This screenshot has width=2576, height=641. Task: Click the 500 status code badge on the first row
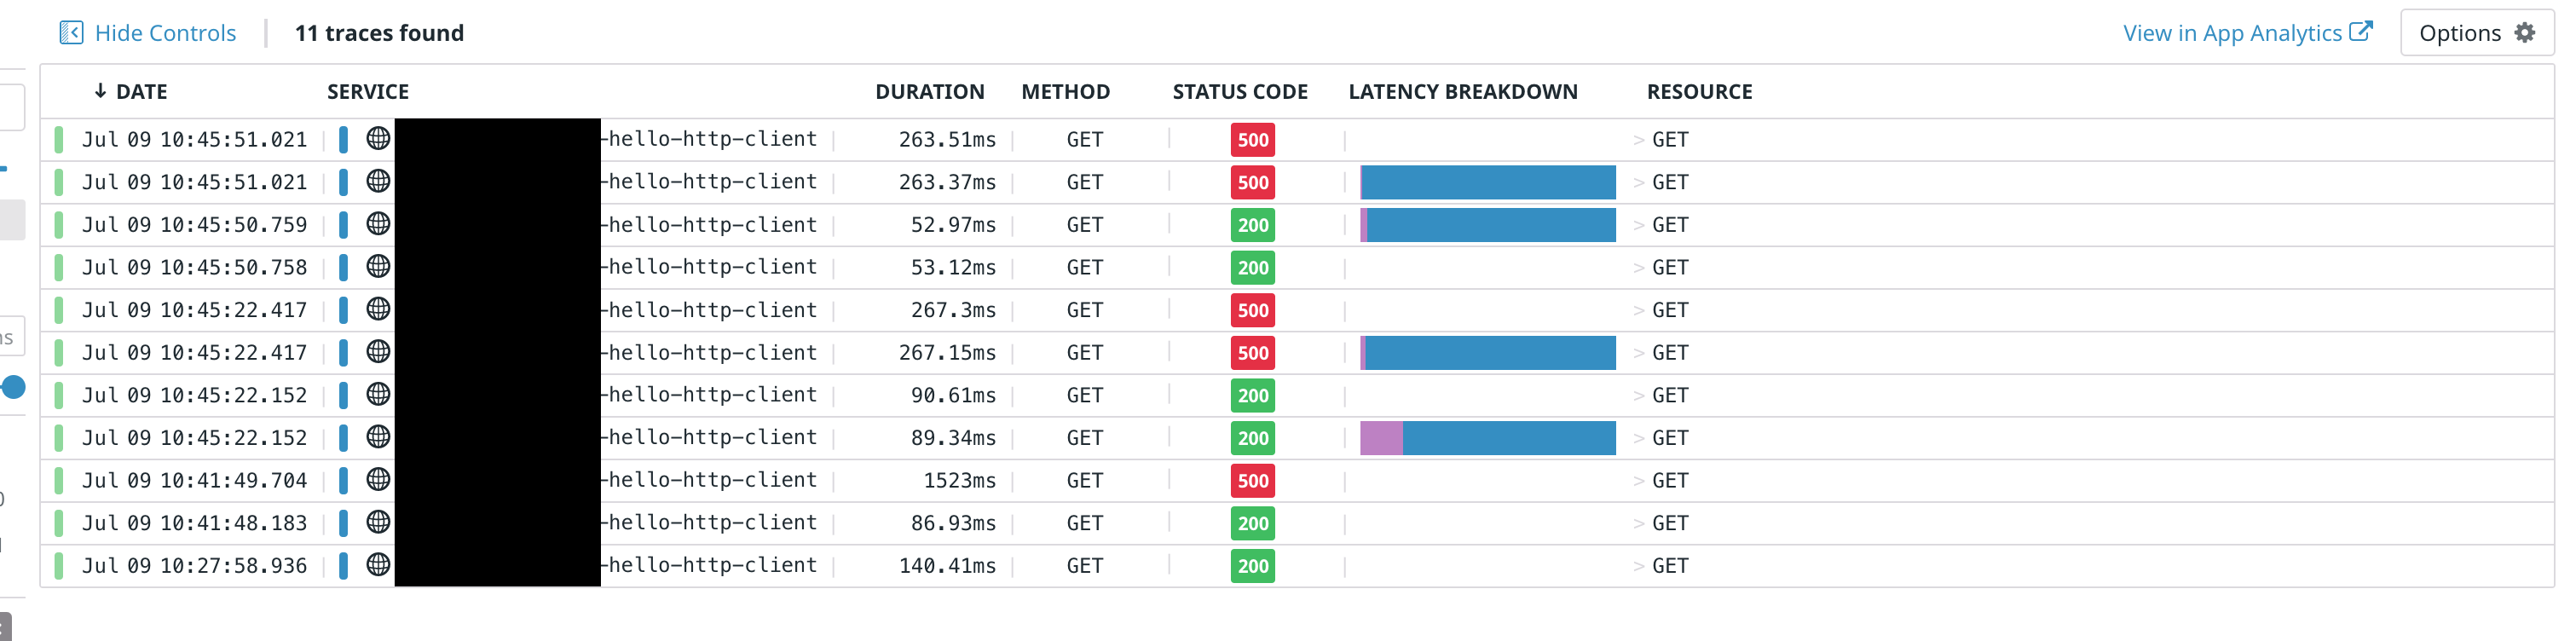point(1252,140)
